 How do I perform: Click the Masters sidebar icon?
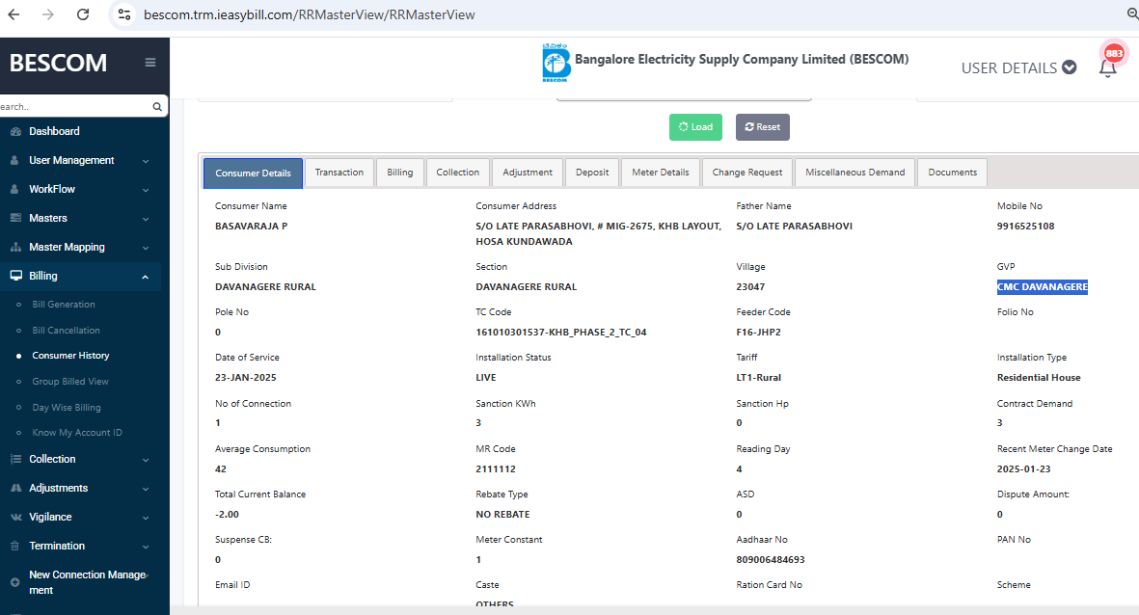[15, 218]
